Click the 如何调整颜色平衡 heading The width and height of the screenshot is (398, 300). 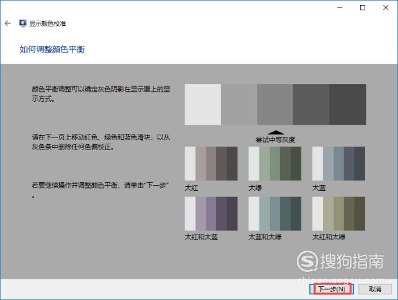click(52, 49)
